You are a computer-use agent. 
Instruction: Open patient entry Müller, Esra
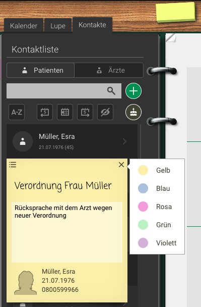click(x=72, y=141)
